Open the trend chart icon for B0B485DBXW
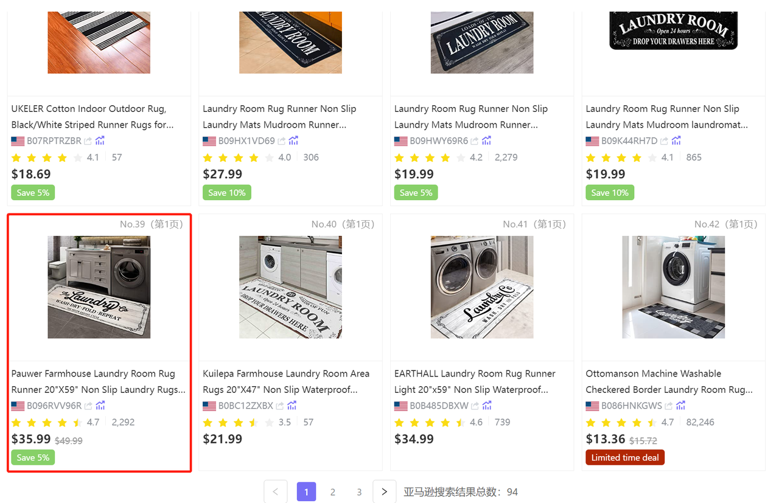 pyautogui.click(x=487, y=406)
